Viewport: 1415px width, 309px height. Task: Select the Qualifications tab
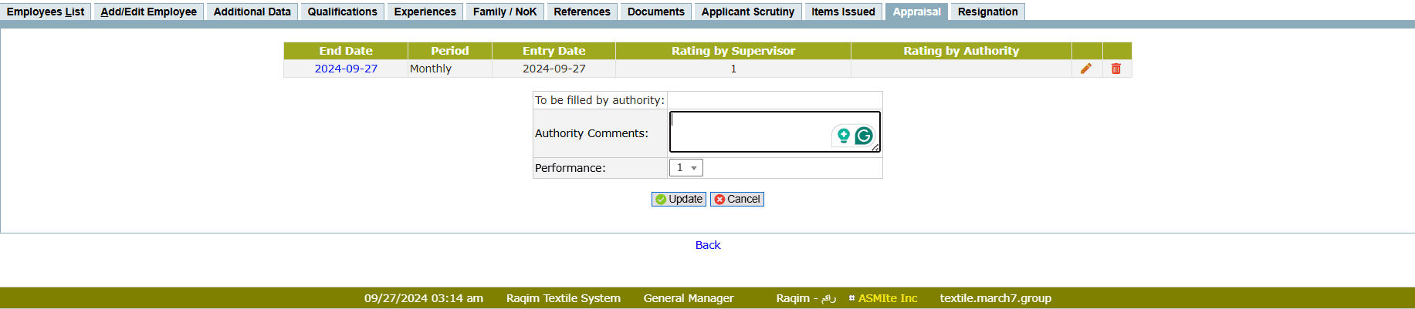click(x=342, y=12)
